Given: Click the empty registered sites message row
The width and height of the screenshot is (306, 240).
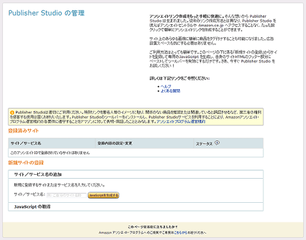Looking at the screenshot, I should pyautogui.click(x=135, y=153).
